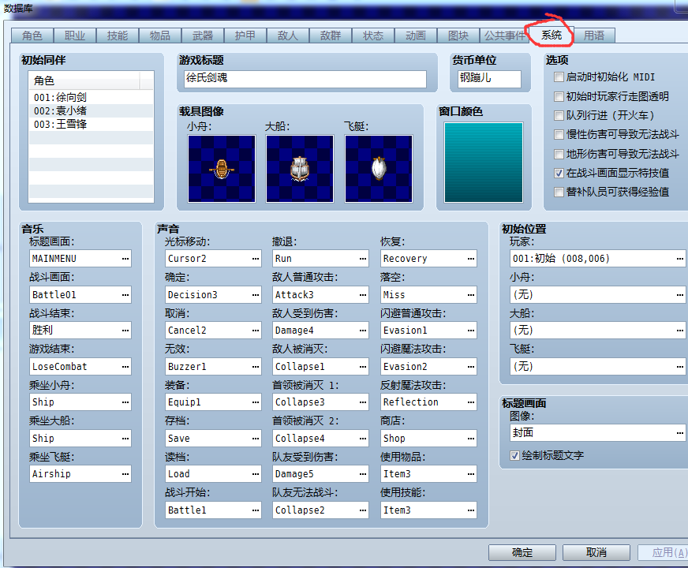Screen dimensions: 688x568
Task: Switch to the 角色 tab
Action: click(32, 35)
